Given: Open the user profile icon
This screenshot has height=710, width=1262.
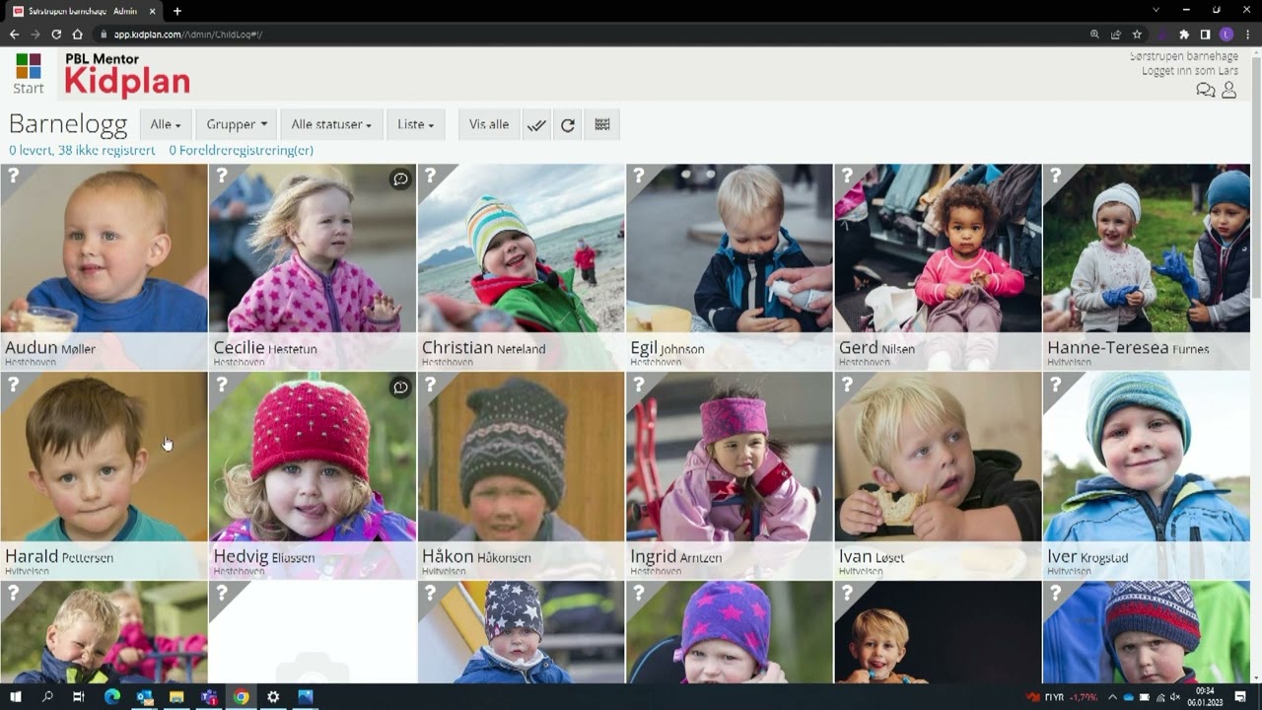Looking at the screenshot, I should (1228, 90).
